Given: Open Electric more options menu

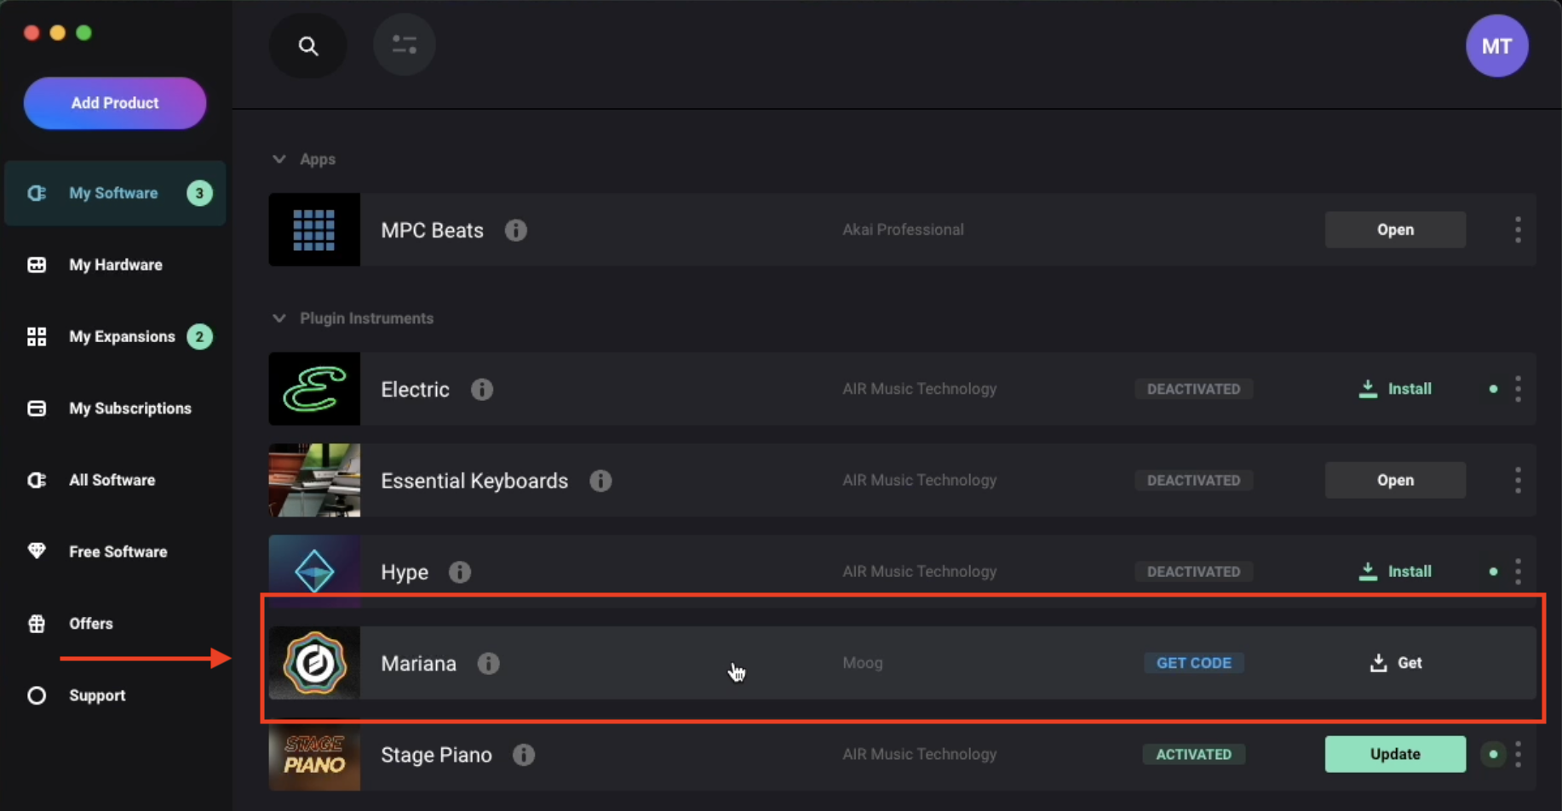Looking at the screenshot, I should [x=1518, y=389].
